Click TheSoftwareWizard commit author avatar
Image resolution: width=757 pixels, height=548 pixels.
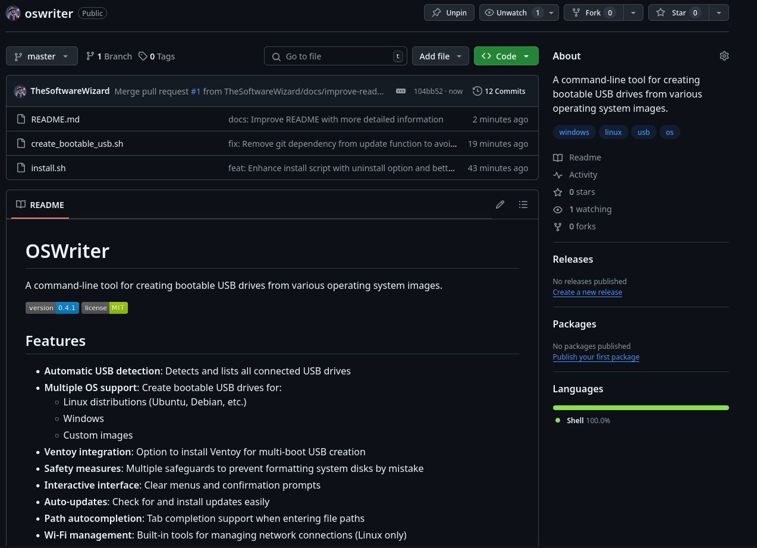[20, 91]
